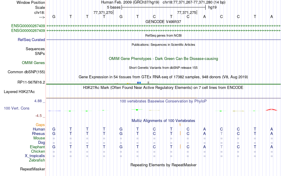Click the orange gap count '1' in the Gaps row

click(x=180, y=125)
